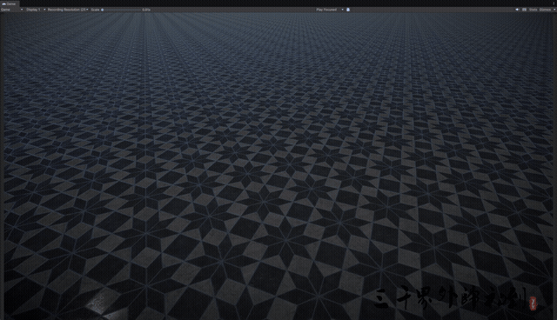The image size is (557, 320).
Task: Click the 0.87x scale value label
Action: coord(146,10)
